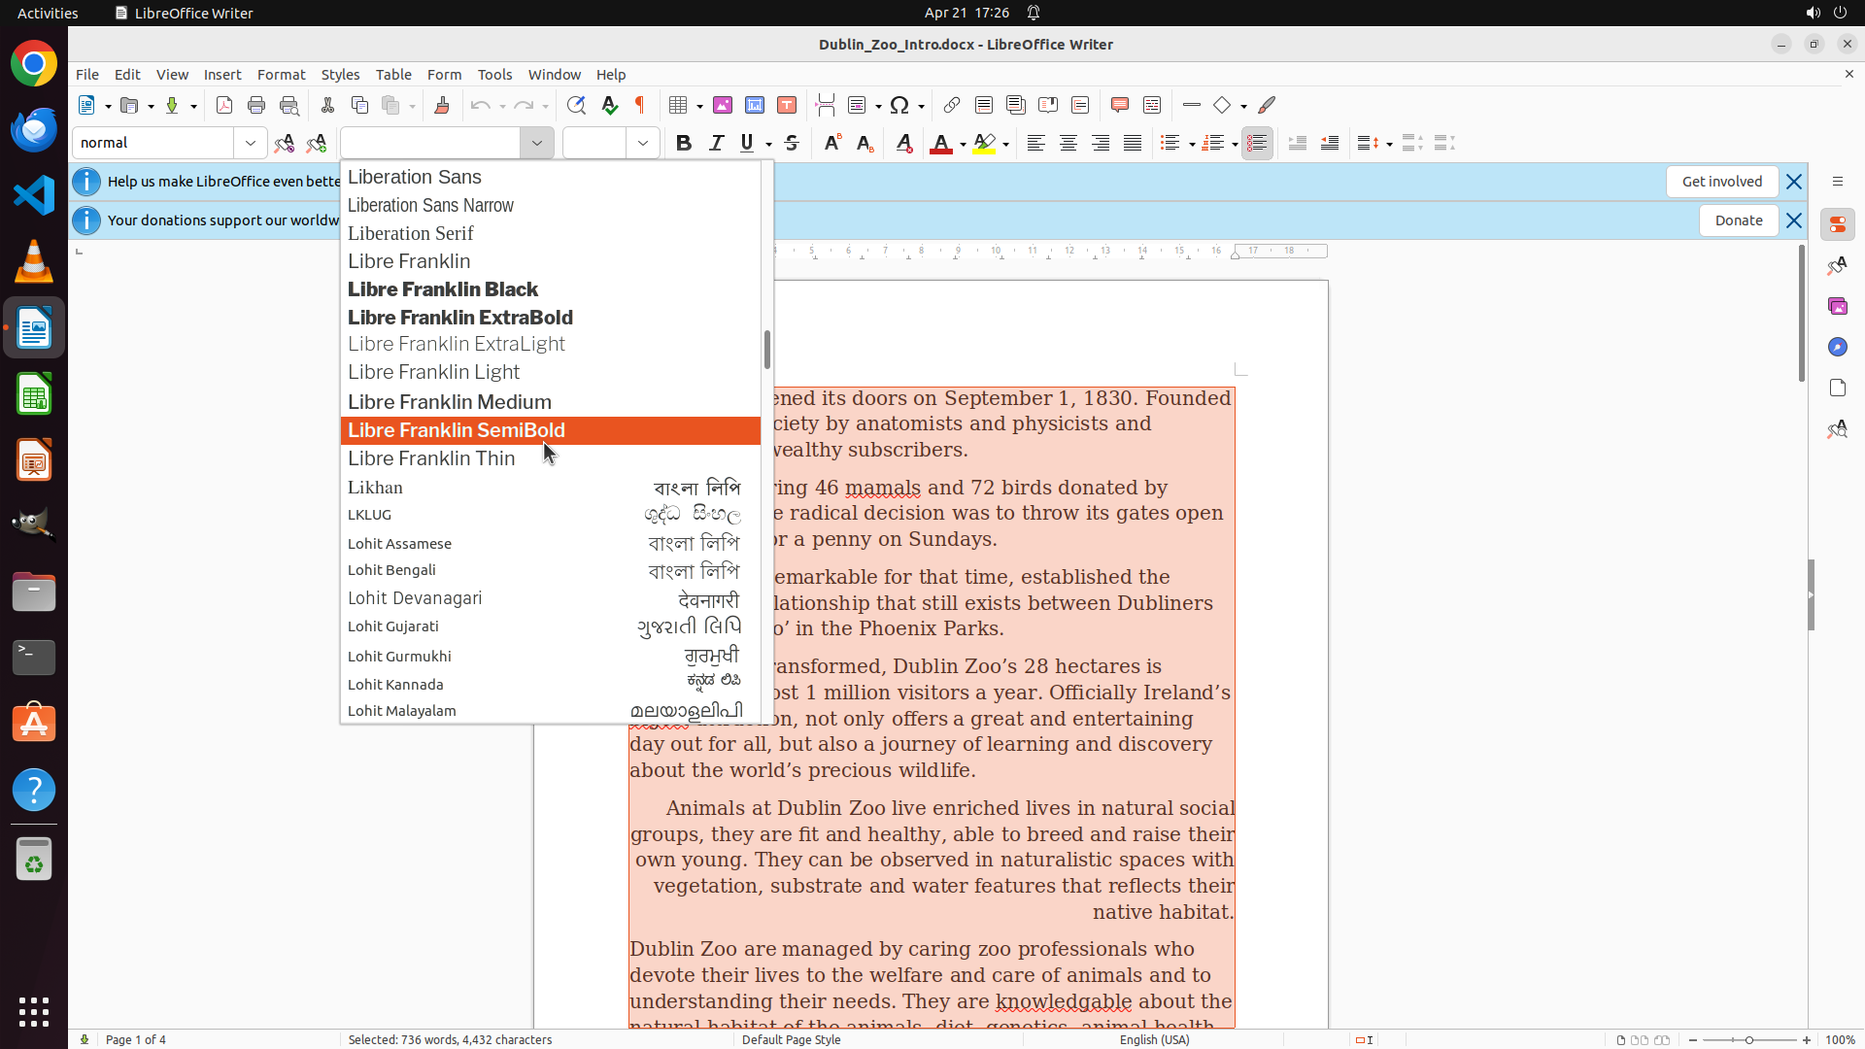Screen dimensions: 1865x1049
Task: Click the Print toolbar icon
Action: [x=256, y=105]
